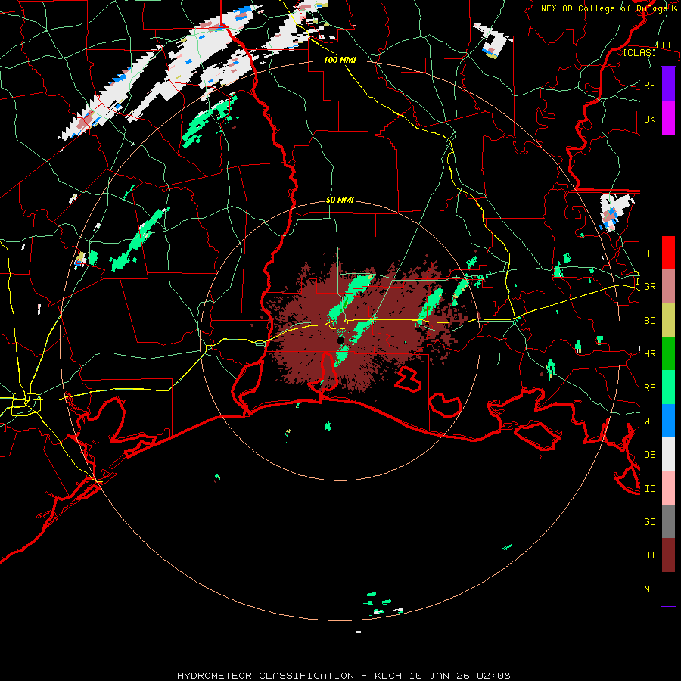Click the RF legend label

pyautogui.click(x=649, y=85)
